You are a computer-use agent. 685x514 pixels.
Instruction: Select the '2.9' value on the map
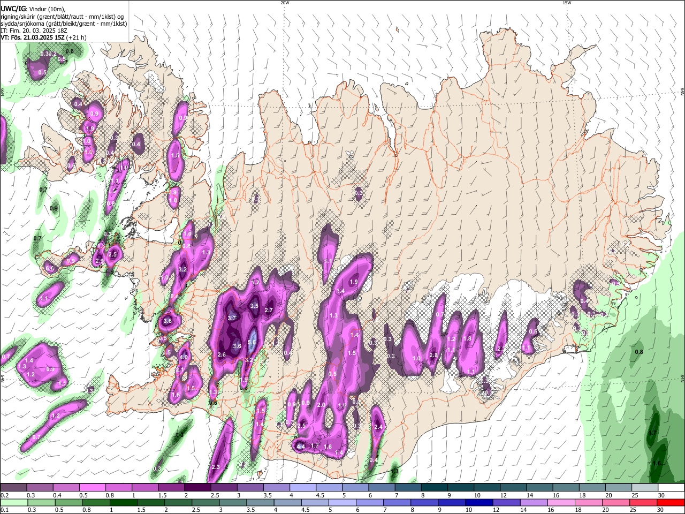(99, 261)
